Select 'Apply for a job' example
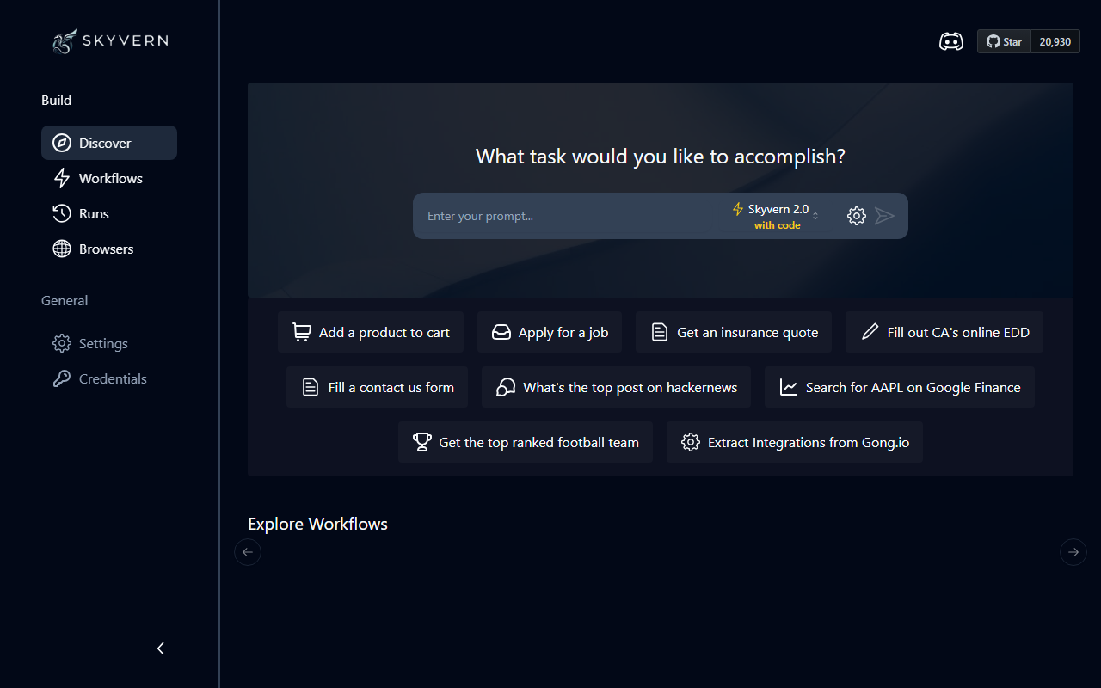 [x=550, y=332]
